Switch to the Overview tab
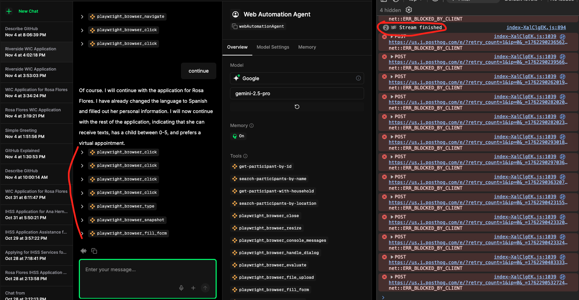 [237, 47]
